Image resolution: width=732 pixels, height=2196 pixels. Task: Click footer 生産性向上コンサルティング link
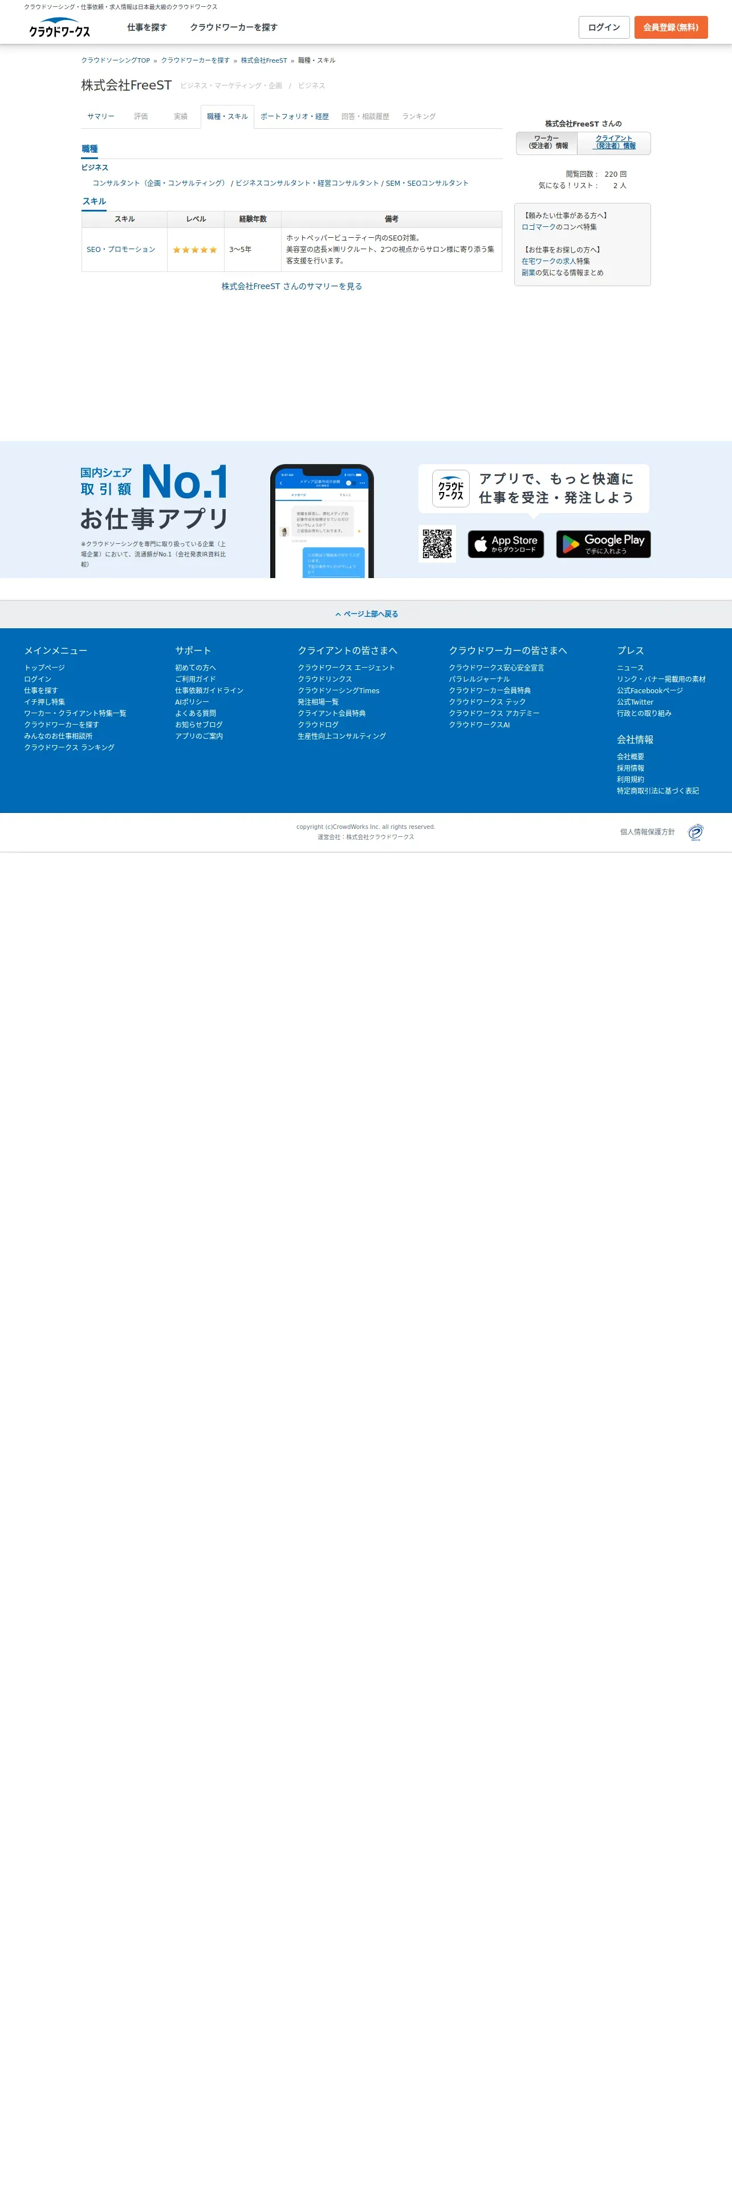coord(341,735)
